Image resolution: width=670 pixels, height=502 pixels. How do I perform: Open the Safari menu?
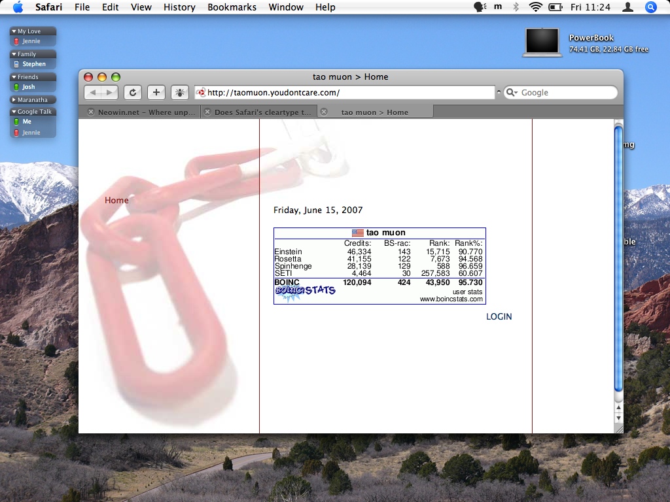coord(48,7)
